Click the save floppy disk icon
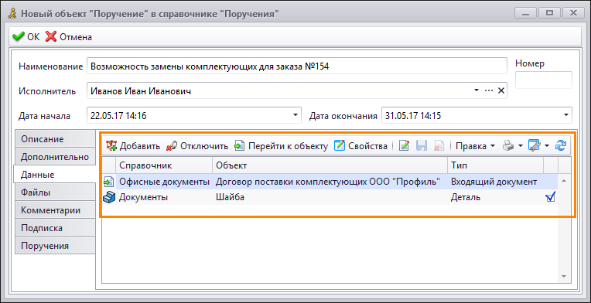The width and height of the screenshot is (591, 303). 422,146
